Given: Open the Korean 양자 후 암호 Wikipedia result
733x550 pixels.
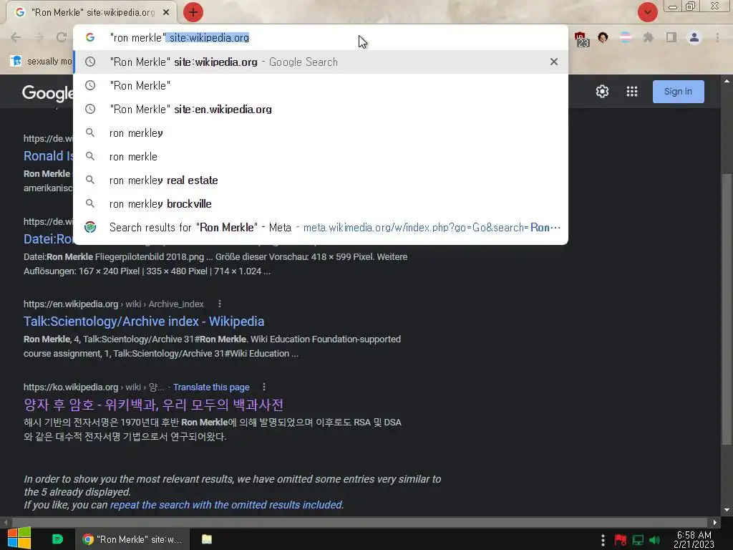Looking at the screenshot, I should pos(153,405).
